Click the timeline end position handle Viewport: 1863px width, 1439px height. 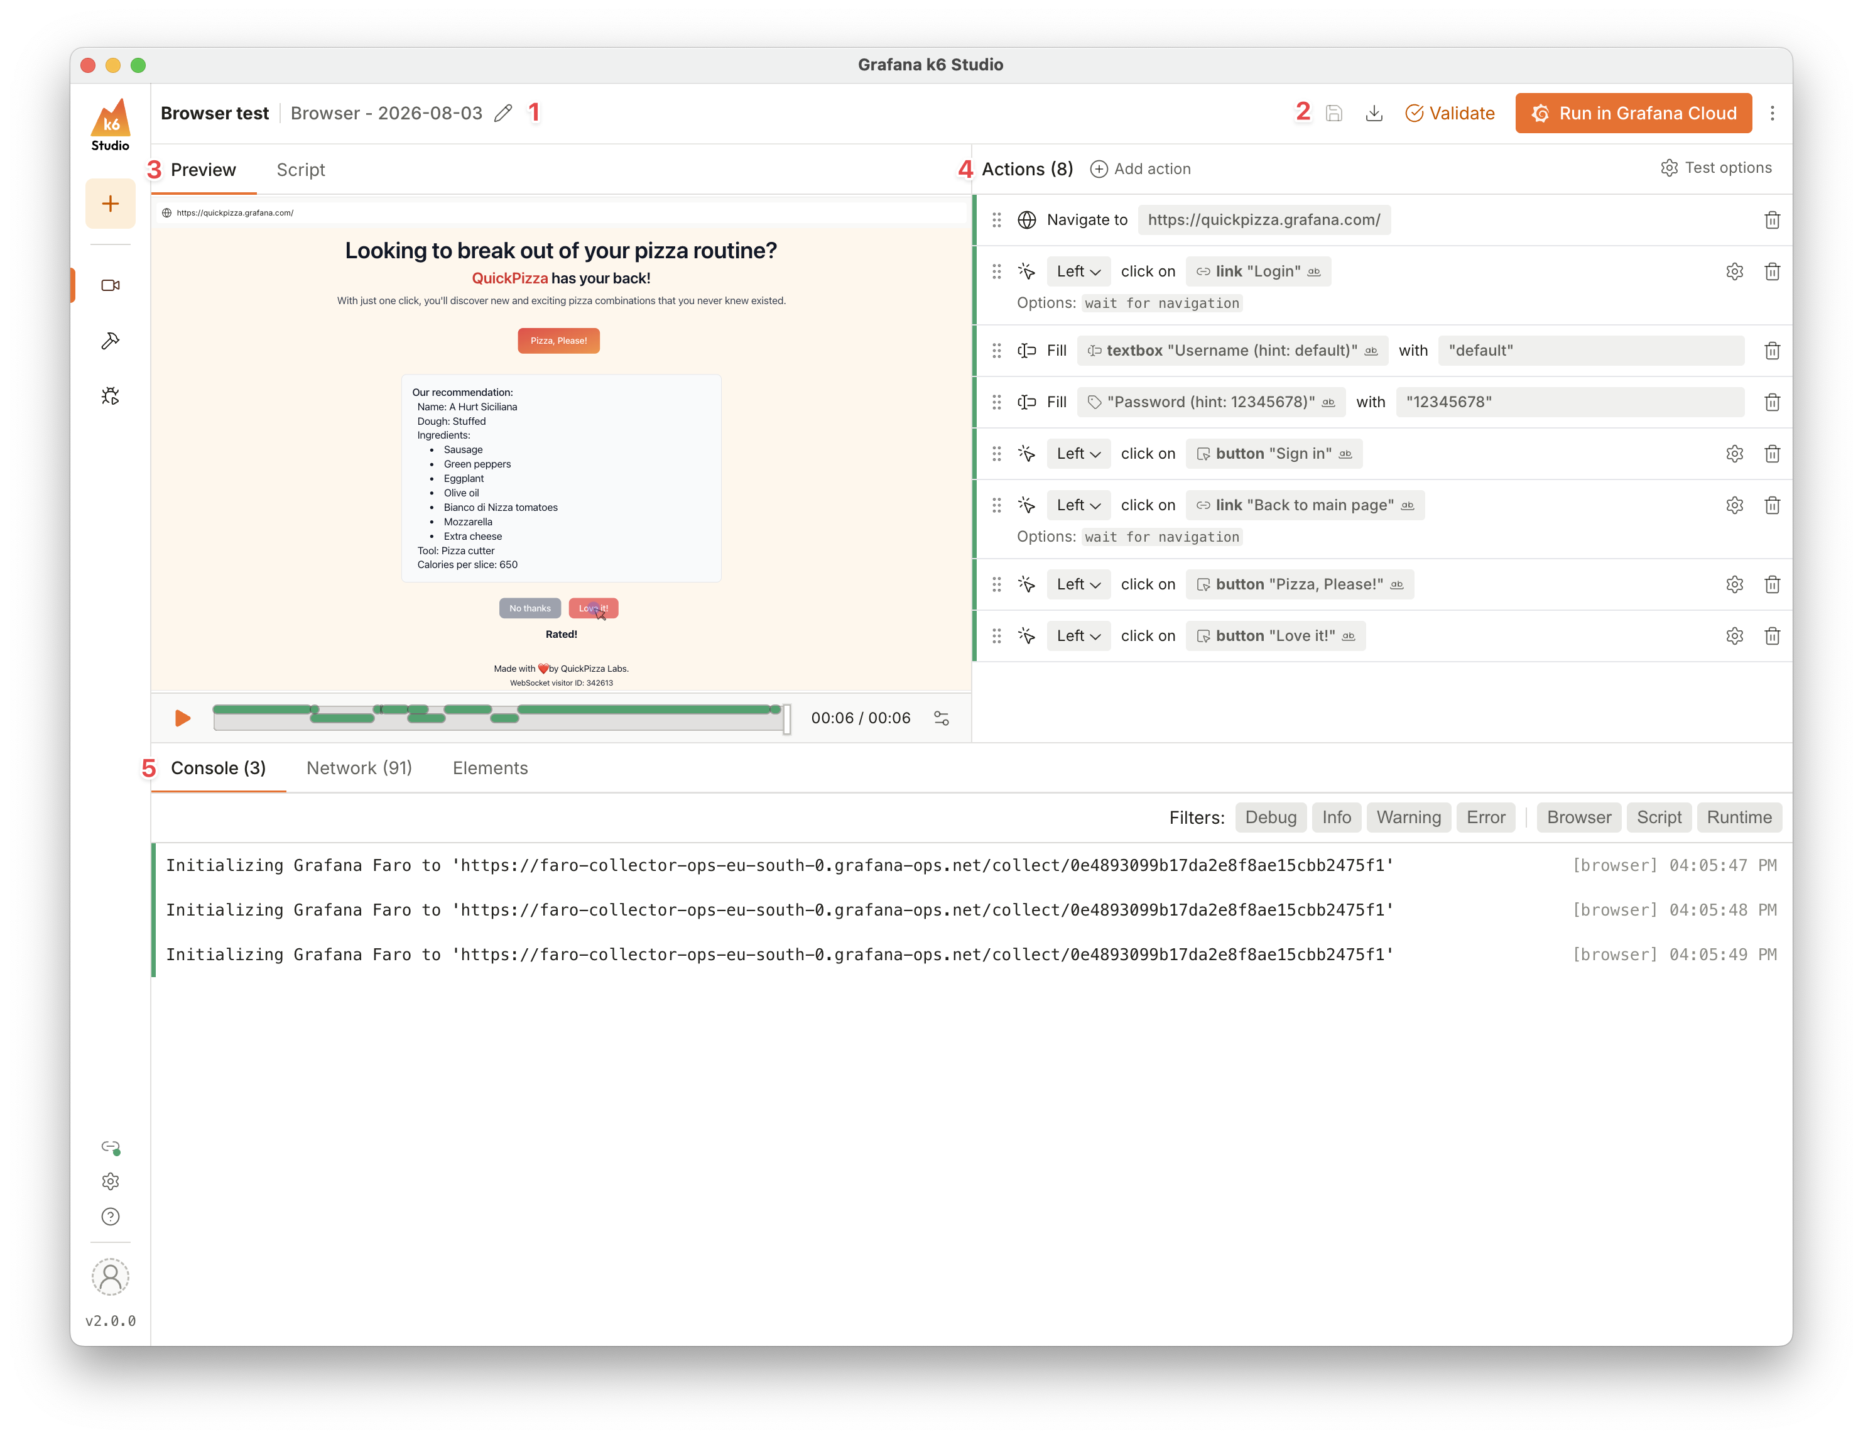coord(786,719)
